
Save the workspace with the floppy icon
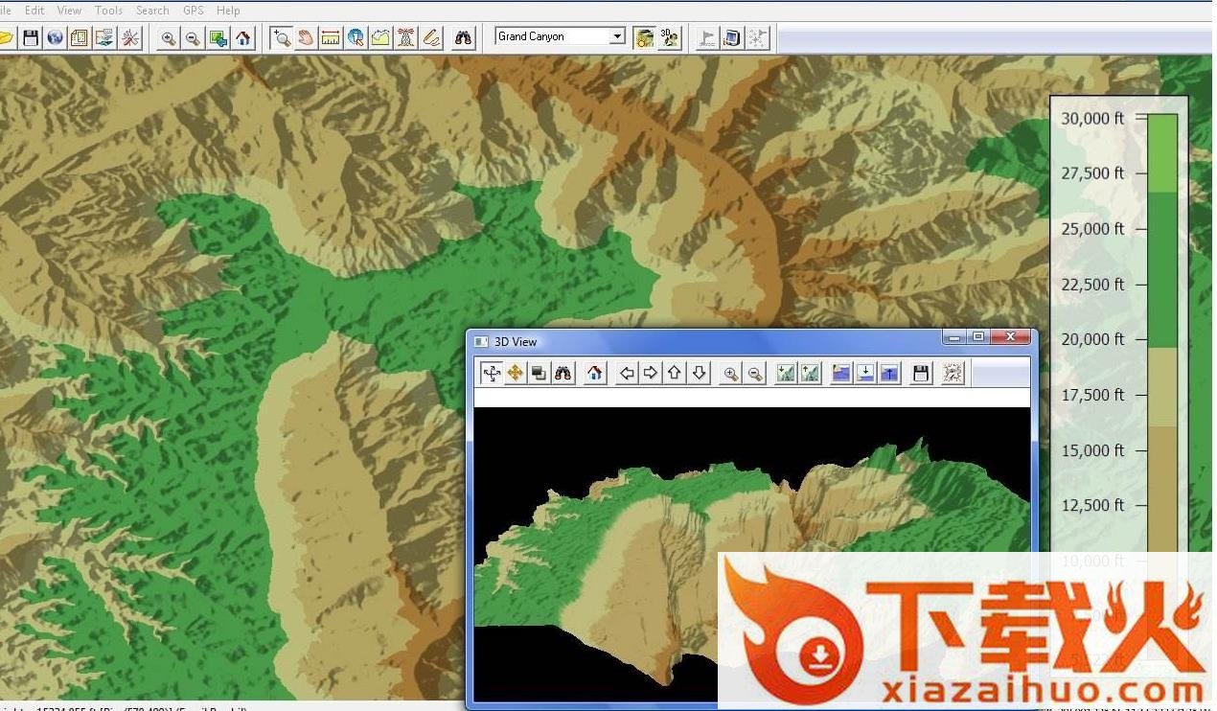pyautogui.click(x=31, y=37)
